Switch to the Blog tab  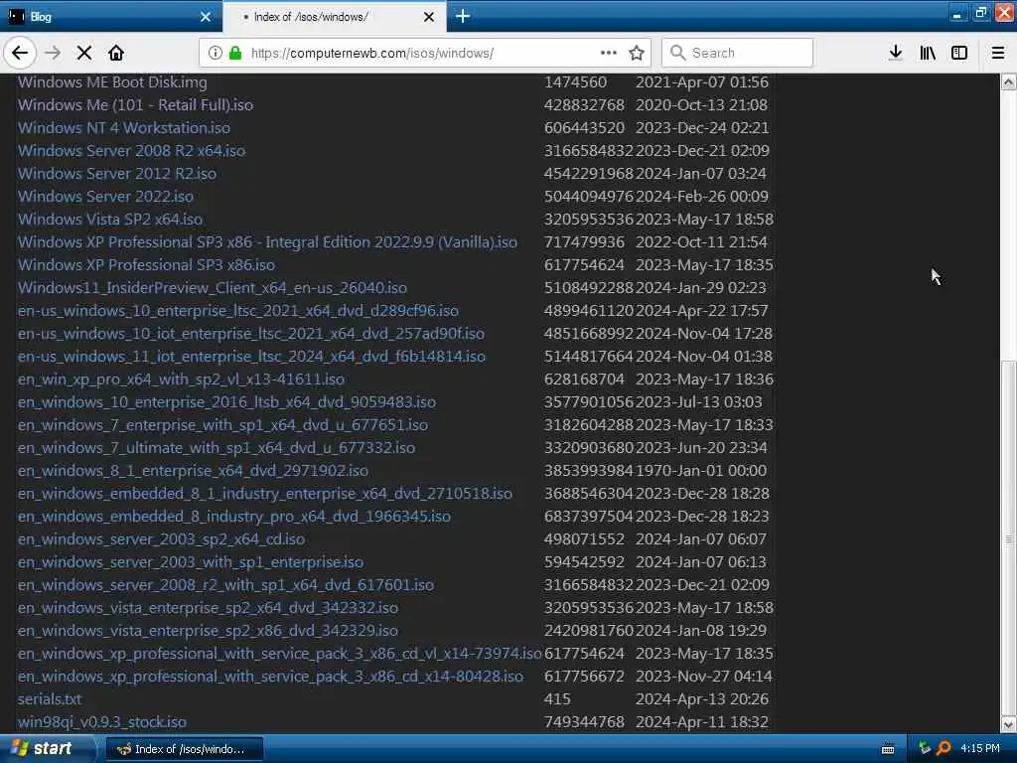click(x=111, y=16)
